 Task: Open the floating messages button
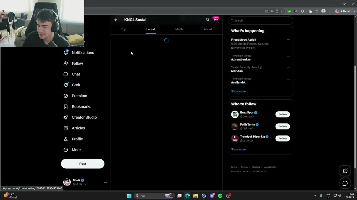click(x=345, y=183)
